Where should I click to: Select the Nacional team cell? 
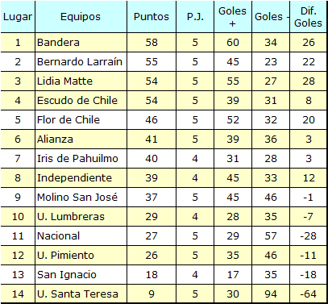tap(81, 236)
